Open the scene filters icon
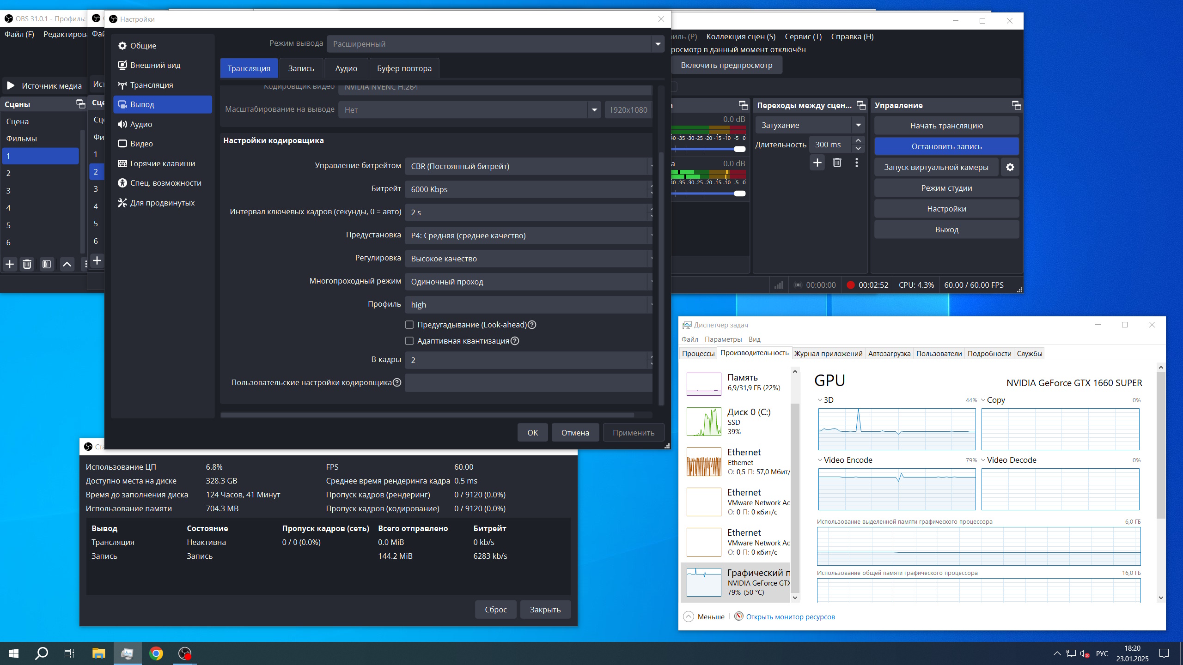The height and width of the screenshot is (665, 1183). 47,264
